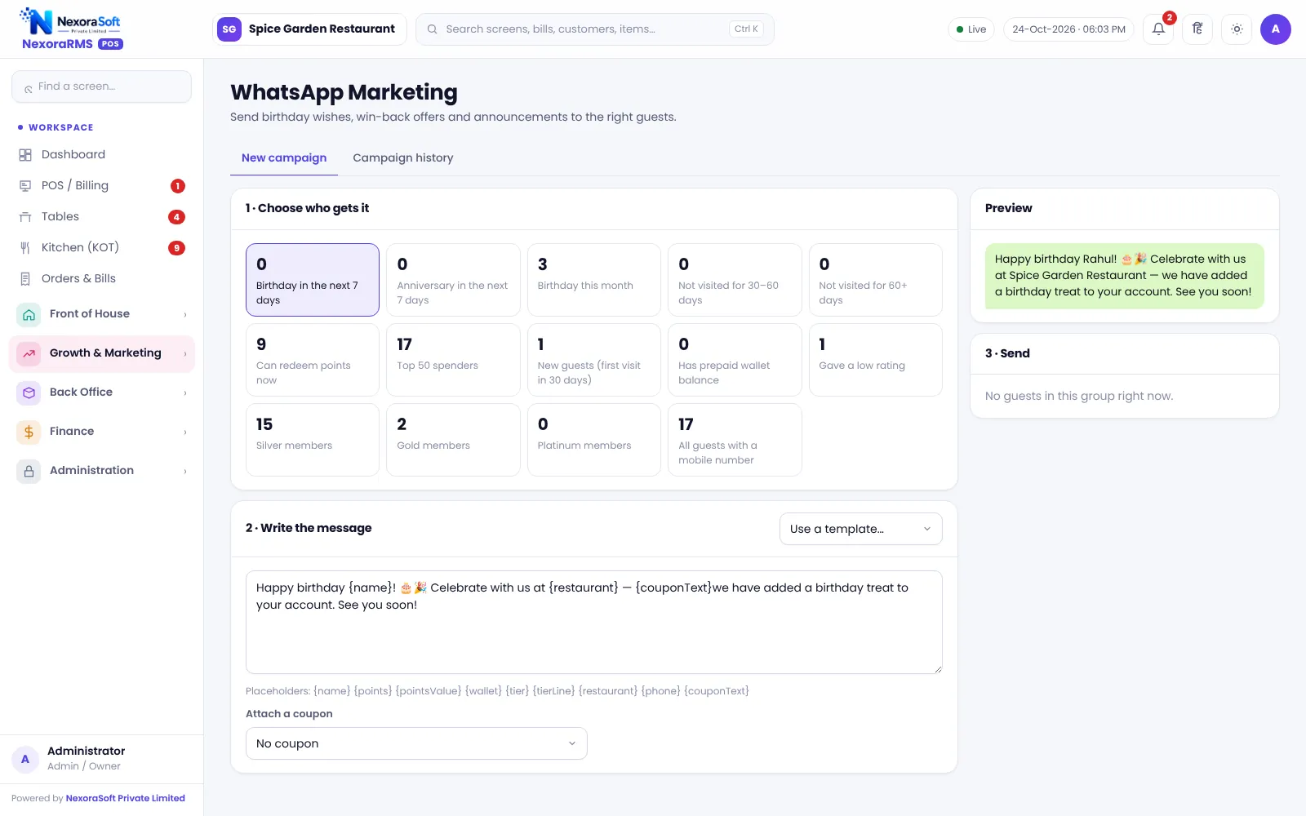
Task: Click inside the message text area
Action: (x=594, y=623)
